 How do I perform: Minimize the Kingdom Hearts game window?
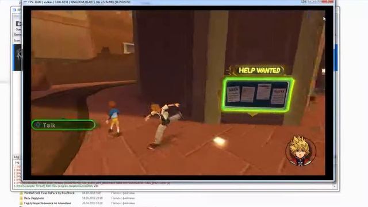click(x=312, y=1)
